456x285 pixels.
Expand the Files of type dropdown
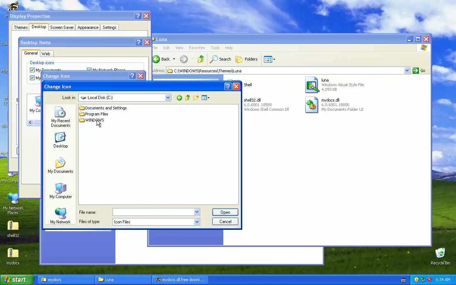[197, 222]
